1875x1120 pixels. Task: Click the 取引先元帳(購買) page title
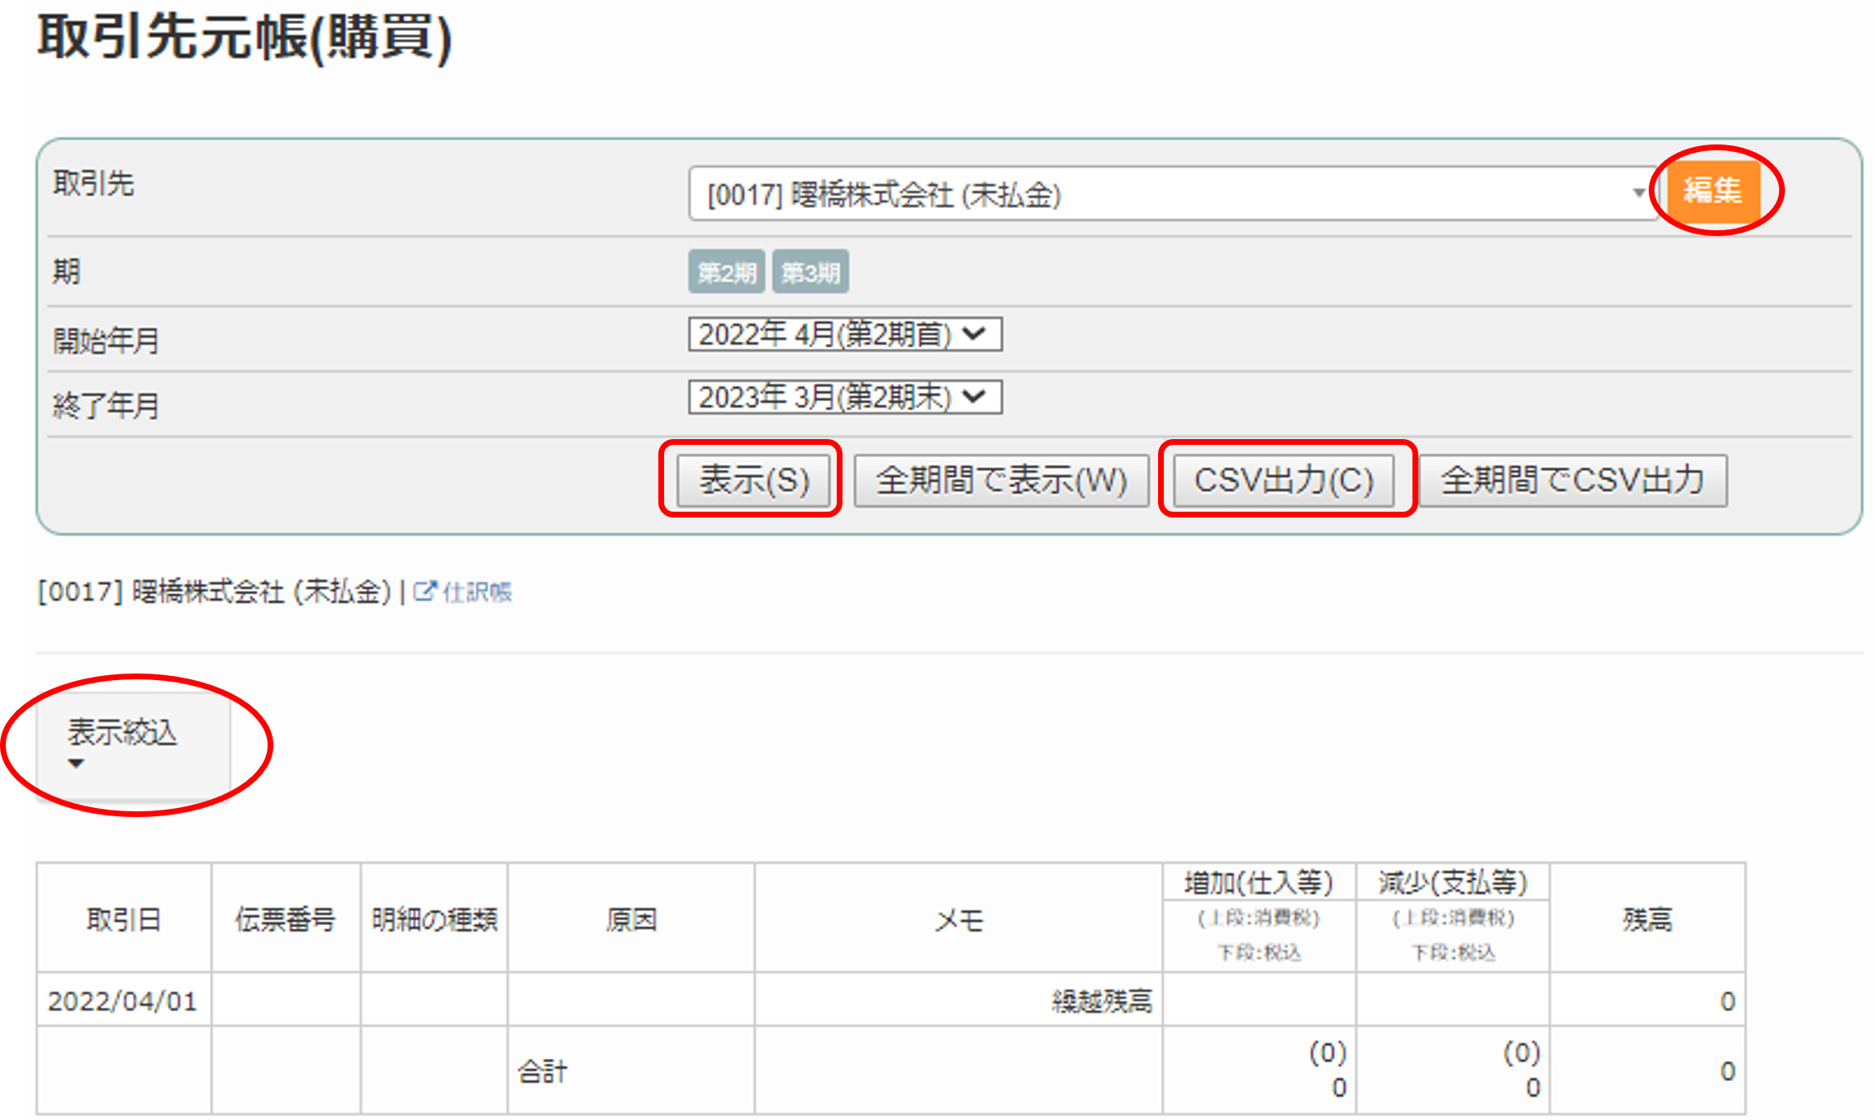point(245,38)
